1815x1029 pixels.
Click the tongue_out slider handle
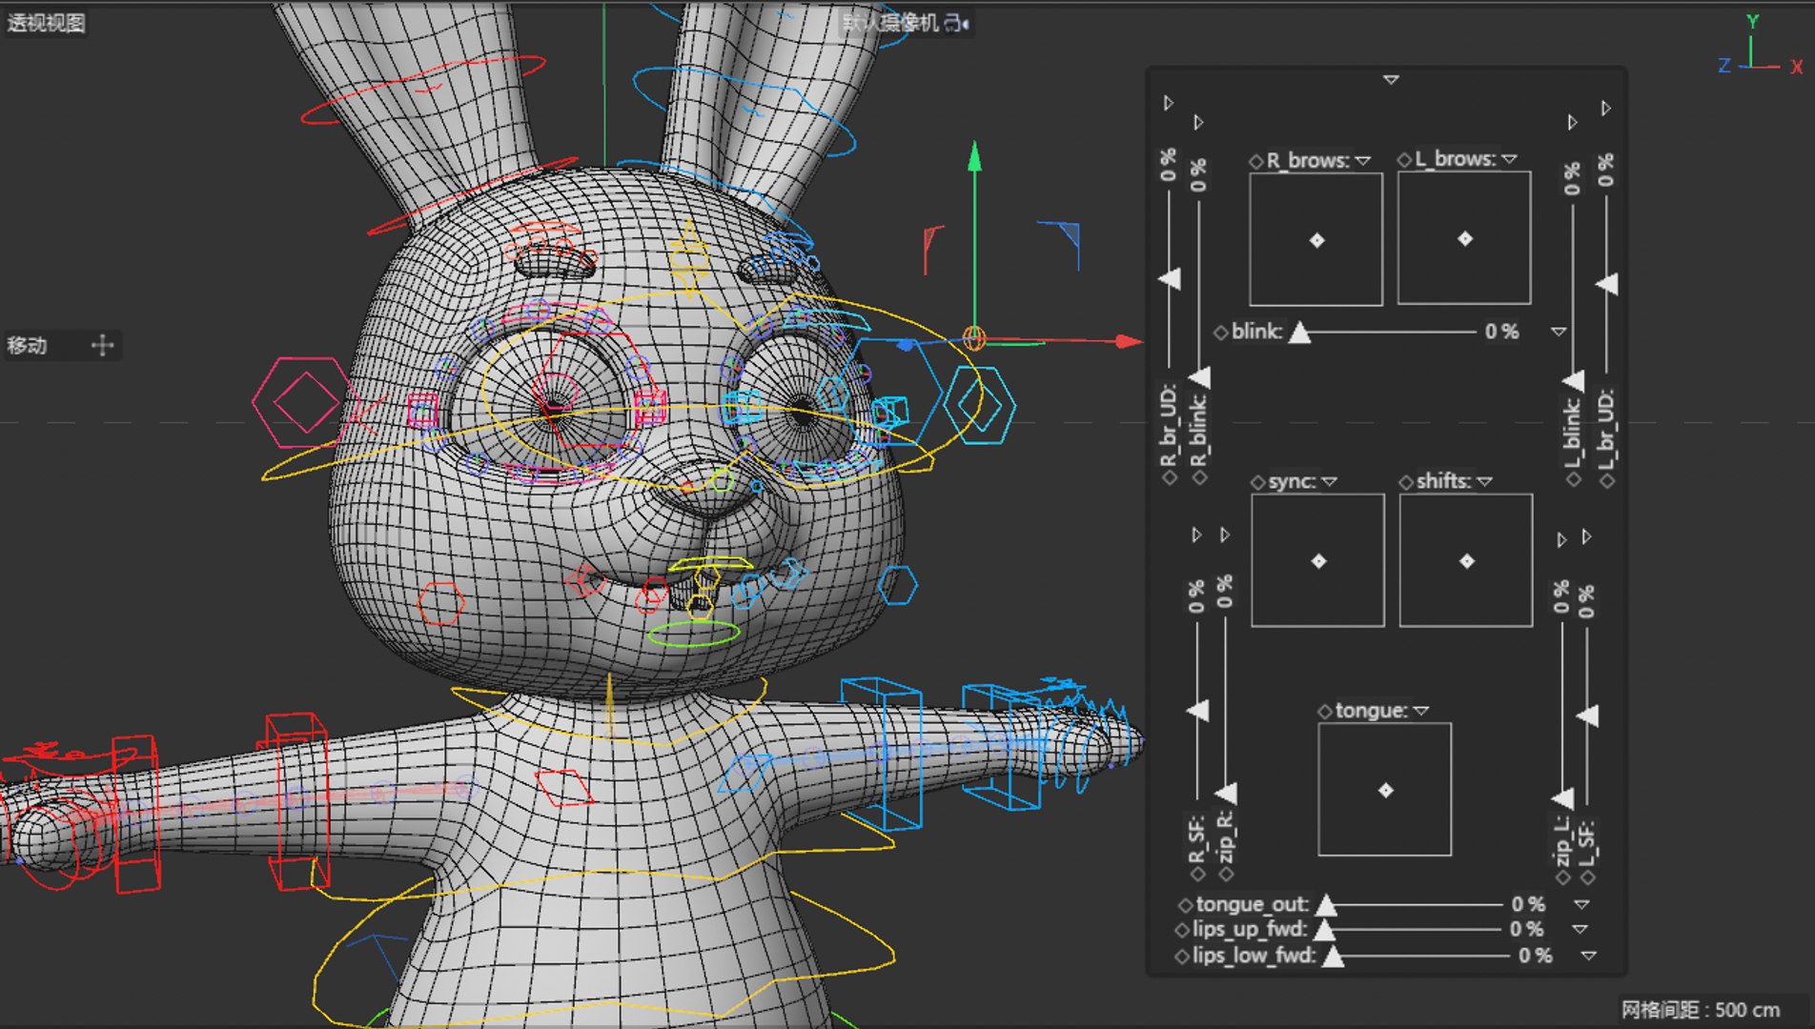coord(1325,904)
